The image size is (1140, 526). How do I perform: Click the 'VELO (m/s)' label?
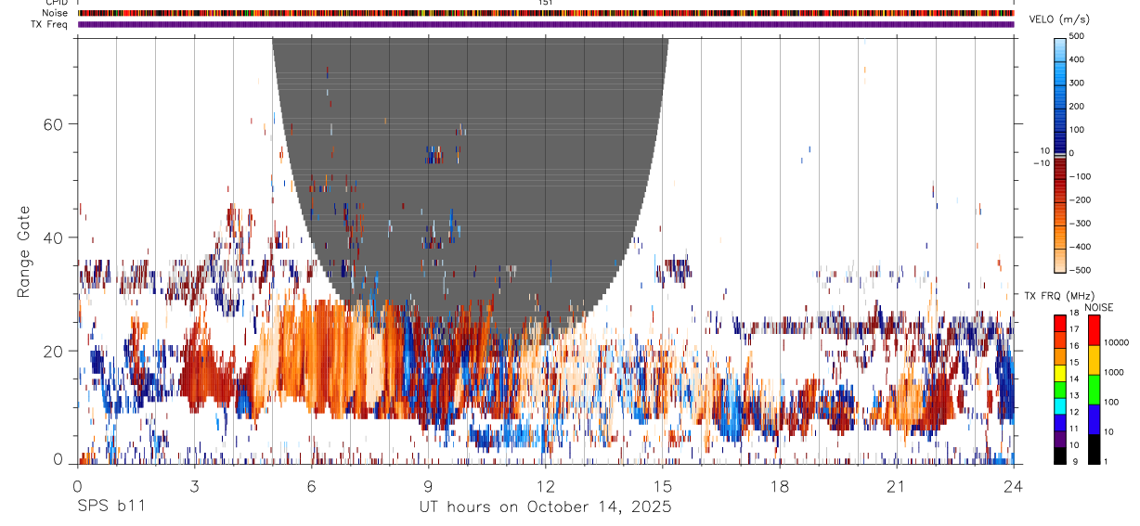click(1057, 19)
